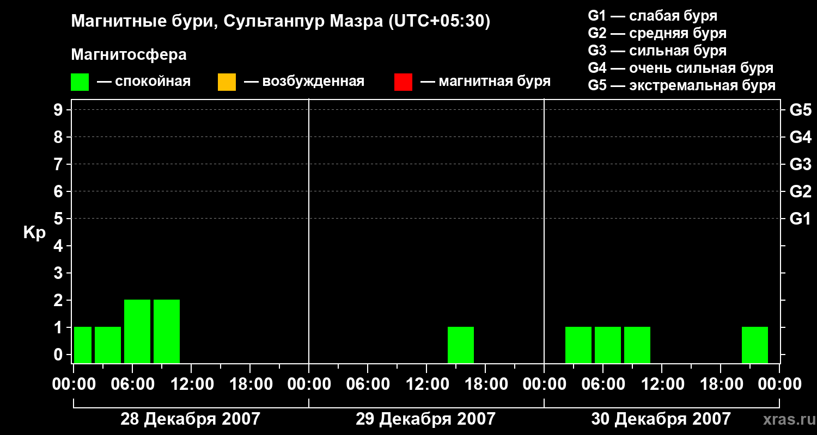817x435 pixels.
Task: Click the G3 tick label on right axis
Action: [x=801, y=164]
